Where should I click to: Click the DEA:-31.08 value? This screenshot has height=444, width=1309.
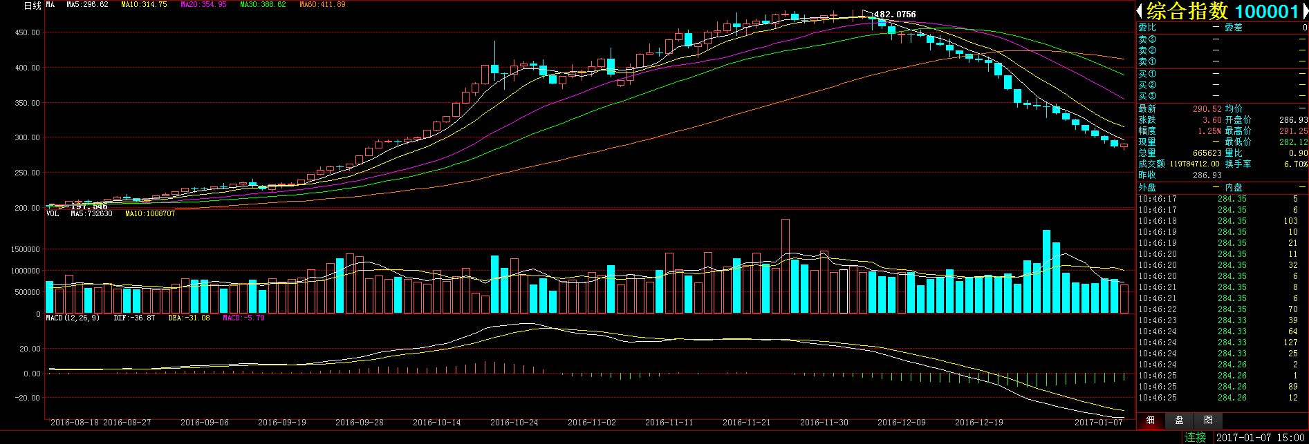pos(189,318)
